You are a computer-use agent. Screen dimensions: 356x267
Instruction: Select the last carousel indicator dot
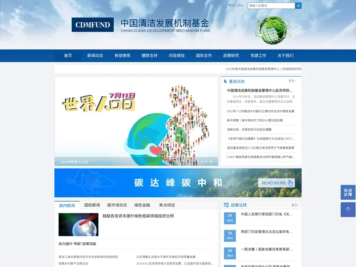tap(211, 162)
